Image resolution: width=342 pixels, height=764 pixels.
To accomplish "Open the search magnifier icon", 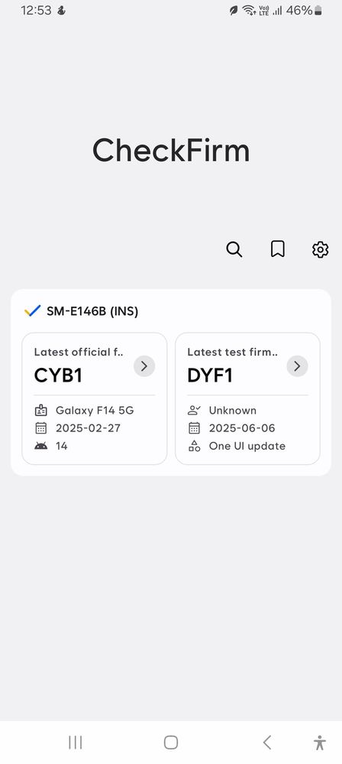I will pyautogui.click(x=234, y=249).
